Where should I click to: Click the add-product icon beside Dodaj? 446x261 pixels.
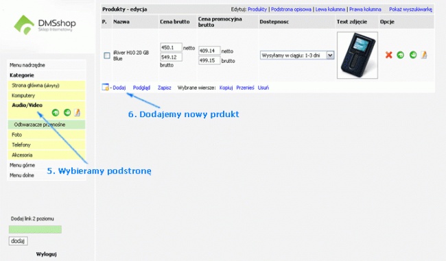click(x=105, y=88)
